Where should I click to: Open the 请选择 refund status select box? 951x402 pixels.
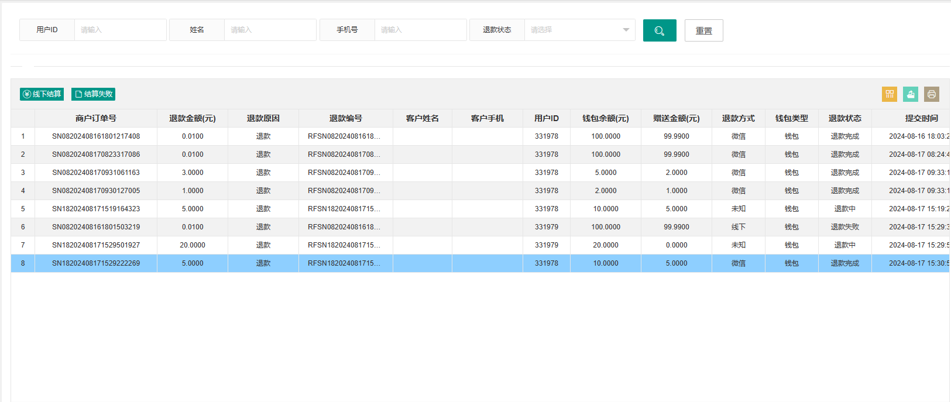(x=579, y=30)
